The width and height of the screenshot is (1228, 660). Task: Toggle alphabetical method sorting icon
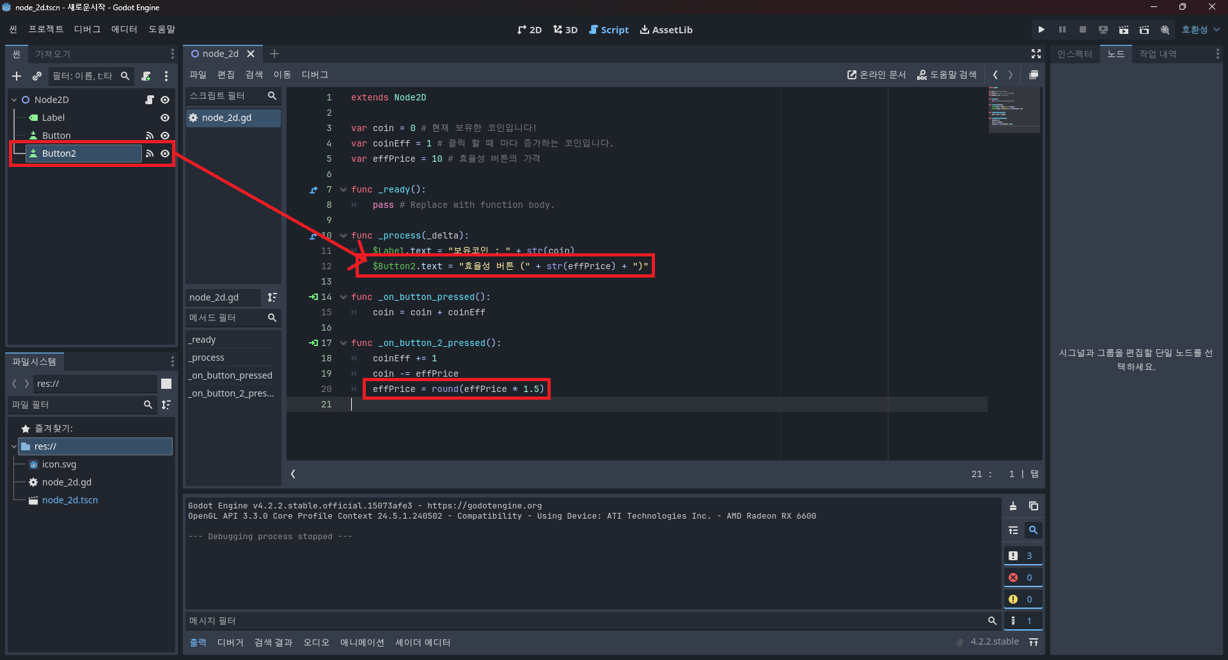[x=272, y=297]
